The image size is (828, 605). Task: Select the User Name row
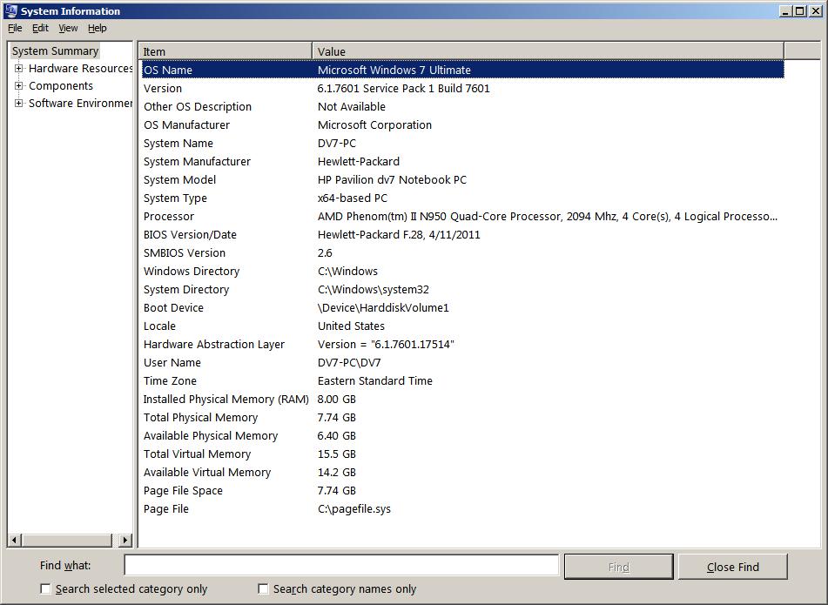tap(463, 363)
